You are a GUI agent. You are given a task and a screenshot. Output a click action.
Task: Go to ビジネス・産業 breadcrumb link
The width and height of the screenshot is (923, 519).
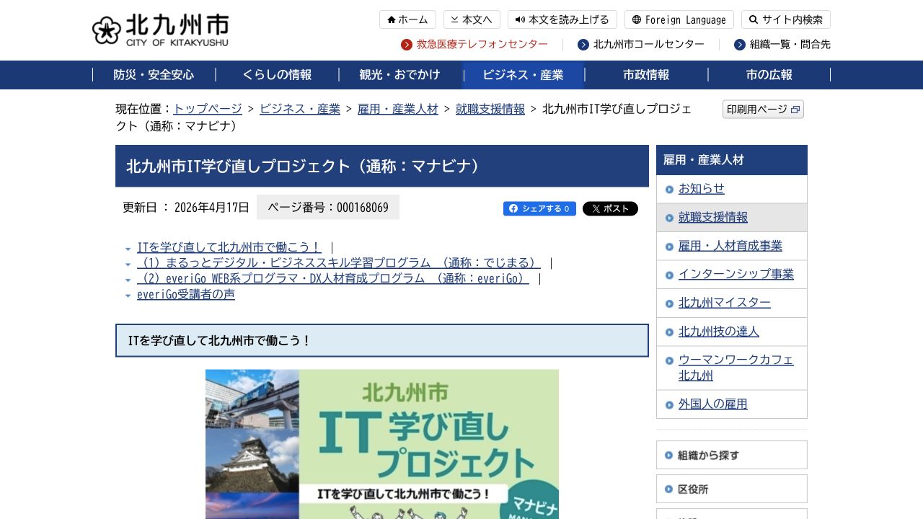pos(300,109)
